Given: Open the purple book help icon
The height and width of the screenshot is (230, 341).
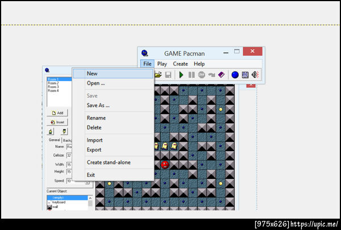Looking at the screenshot, I should click(221, 75).
